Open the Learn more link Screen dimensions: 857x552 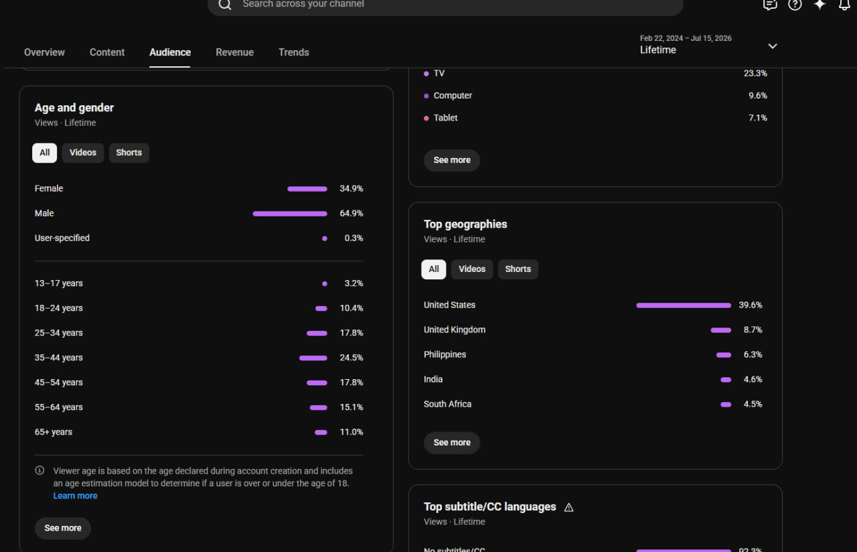click(x=75, y=496)
